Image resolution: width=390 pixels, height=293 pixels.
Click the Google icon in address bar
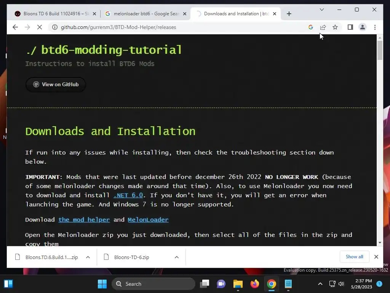click(311, 27)
